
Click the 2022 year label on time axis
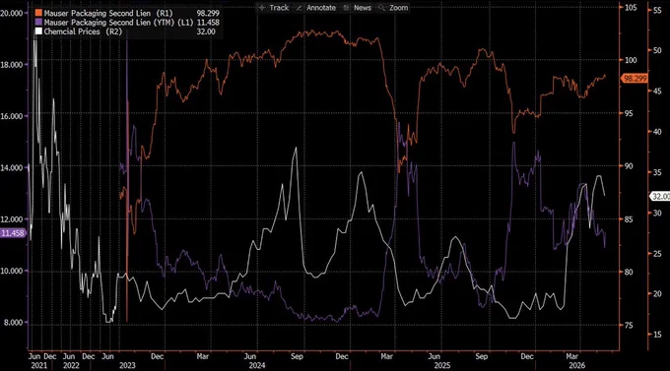pos(71,365)
